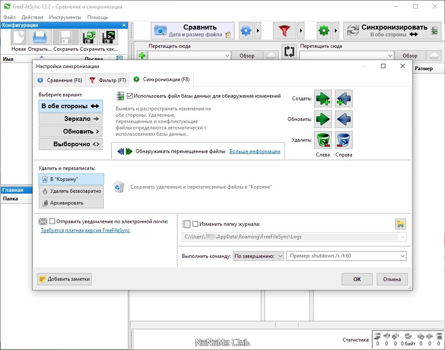The width and height of the screenshot is (445, 350).
Task: Open the Инструменты menu
Action: click(x=65, y=17)
